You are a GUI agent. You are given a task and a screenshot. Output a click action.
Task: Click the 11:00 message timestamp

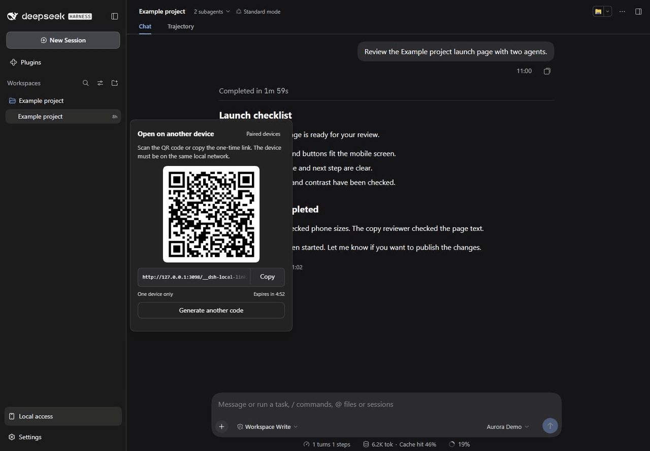coord(524,71)
